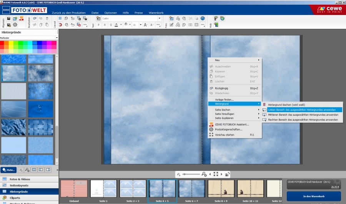Expand the Multicolor background category dropdown
This screenshot has width=346, height=204.
pos(57,38)
